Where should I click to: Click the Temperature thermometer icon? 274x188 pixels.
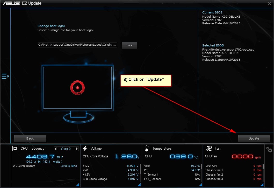pyautogui.click(x=147, y=148)
